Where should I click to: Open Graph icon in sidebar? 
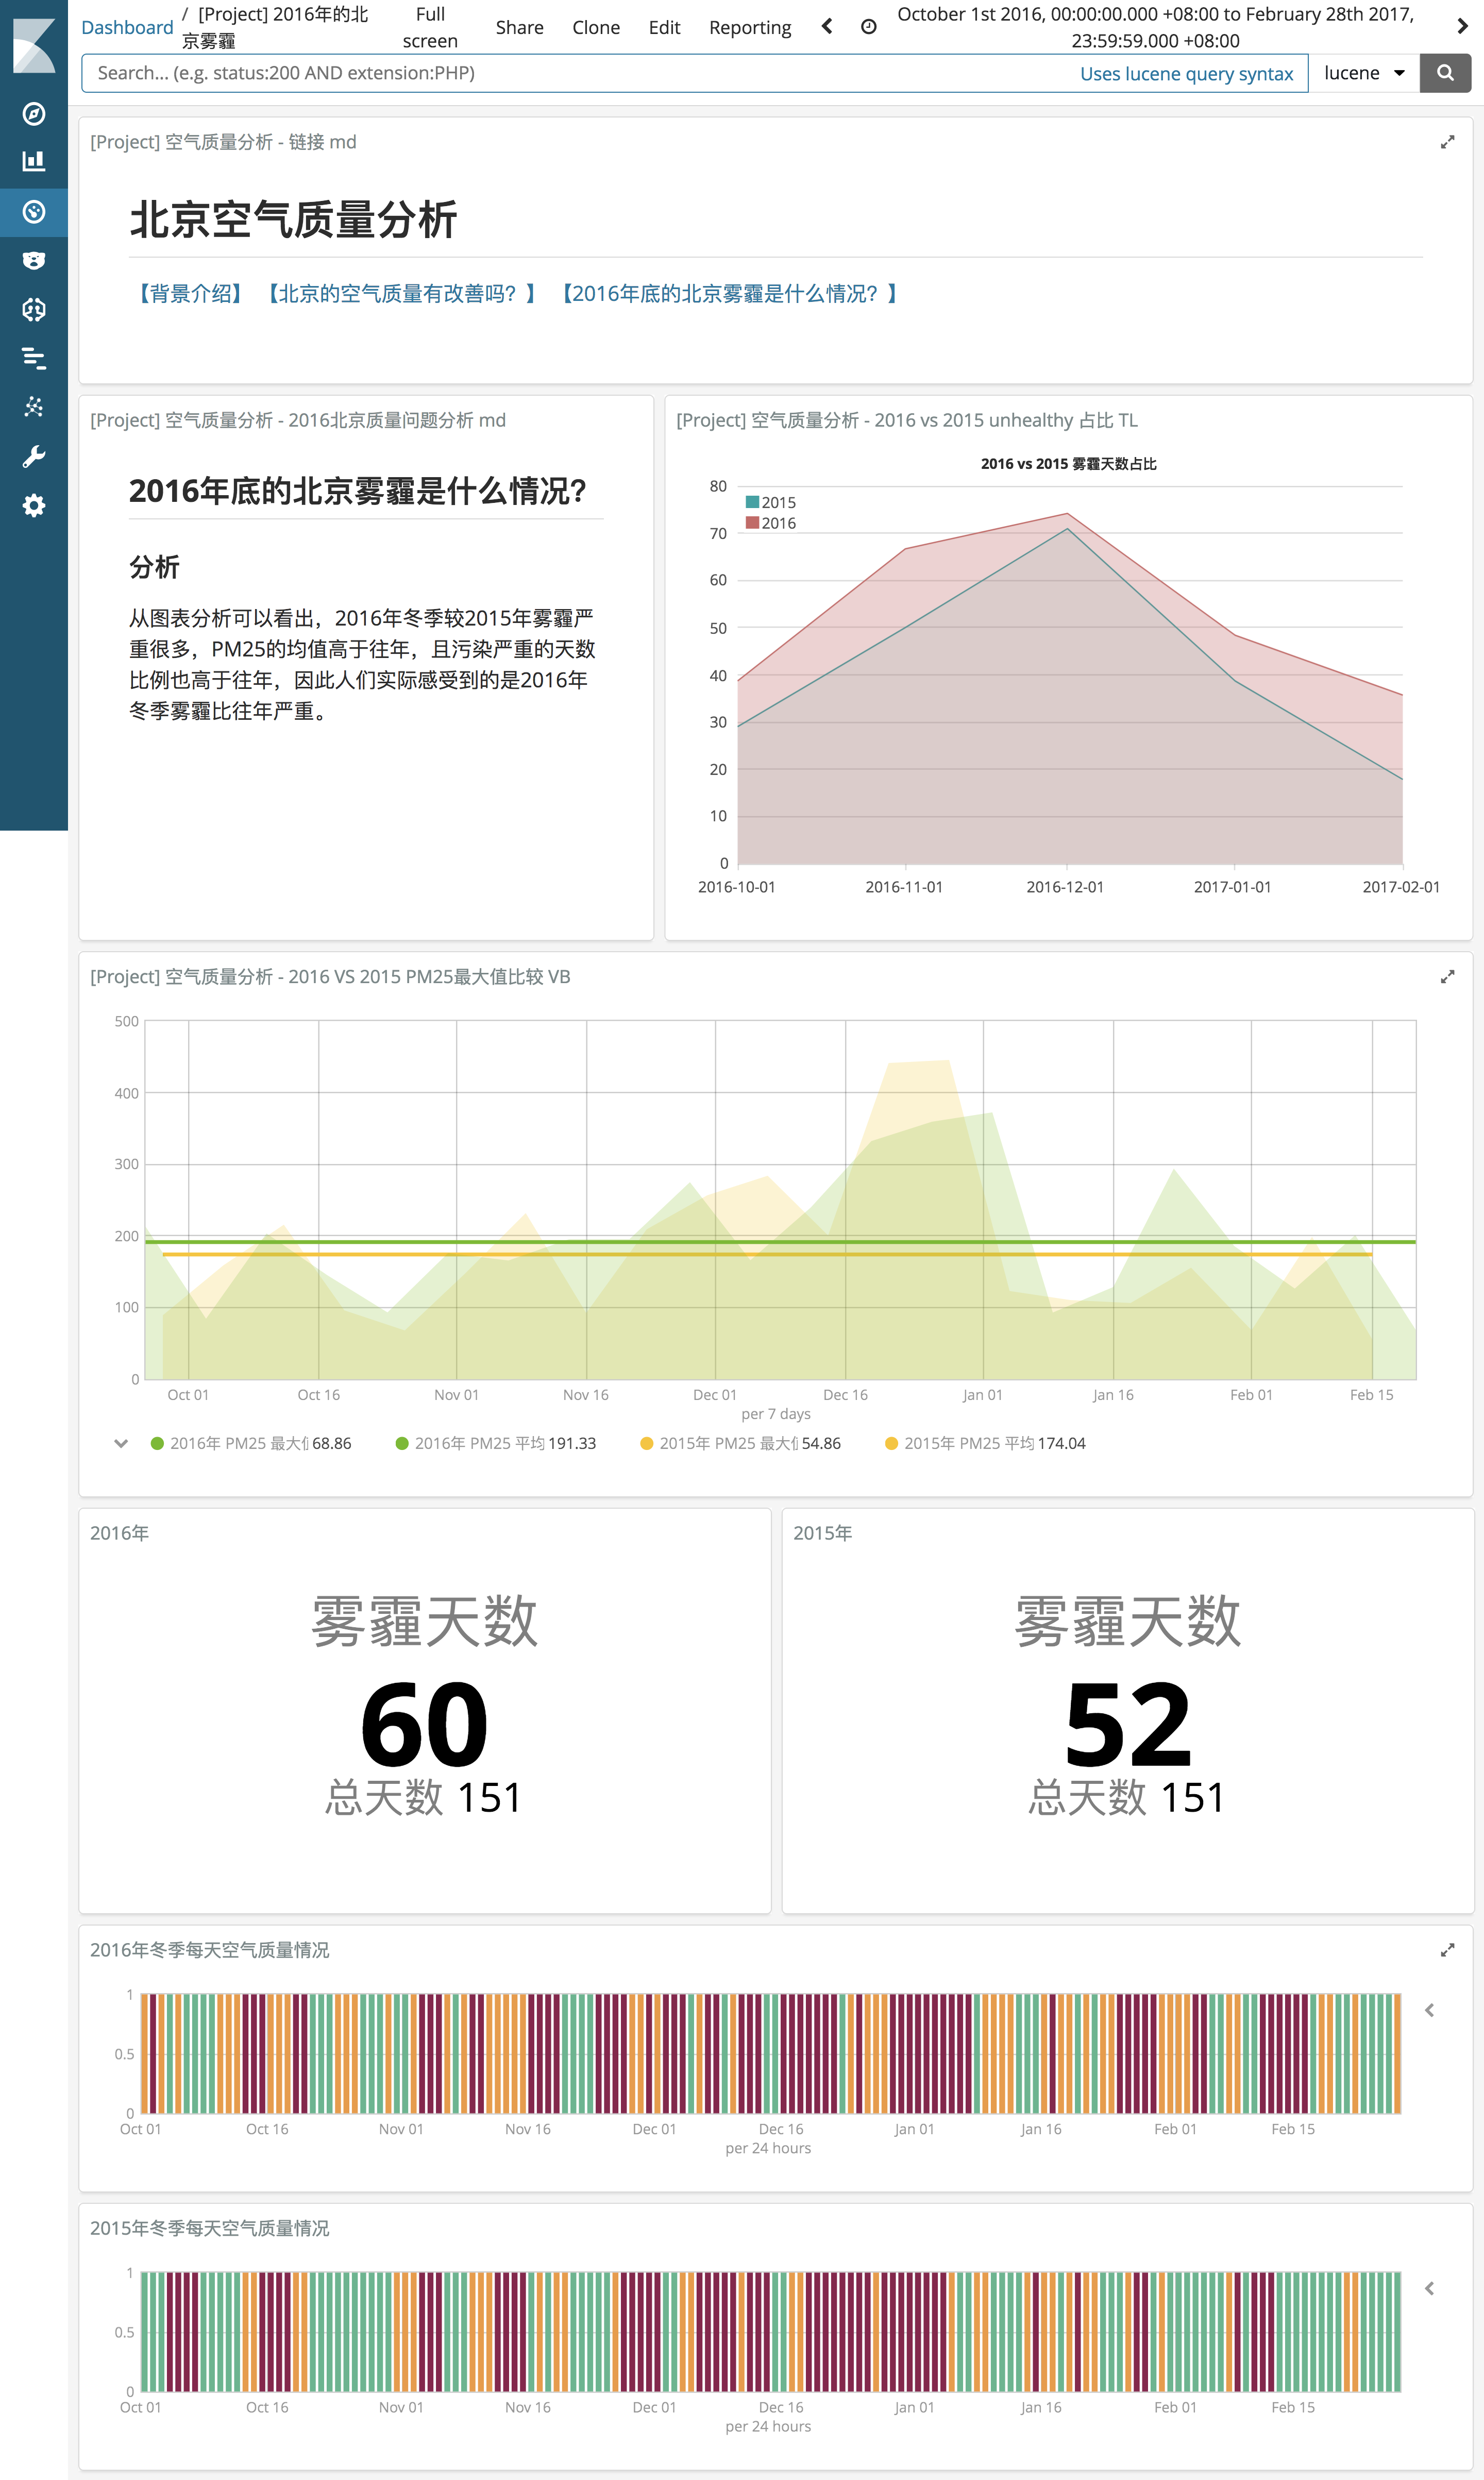(x=34, y=407)
